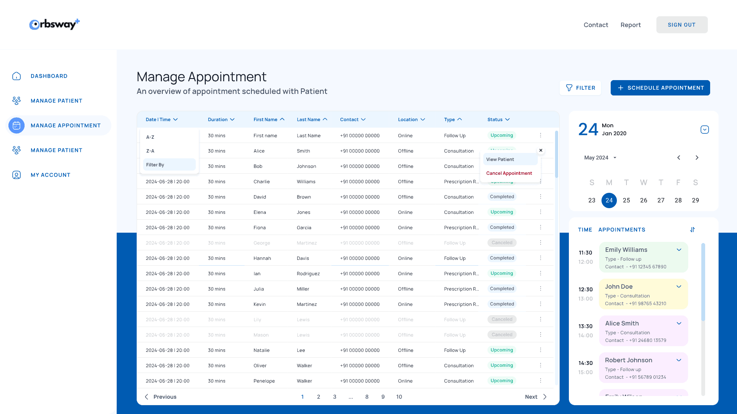This screenshot has width=737, height=414.
Task: Close the row action popup
Action: click(x=541, y=150)
